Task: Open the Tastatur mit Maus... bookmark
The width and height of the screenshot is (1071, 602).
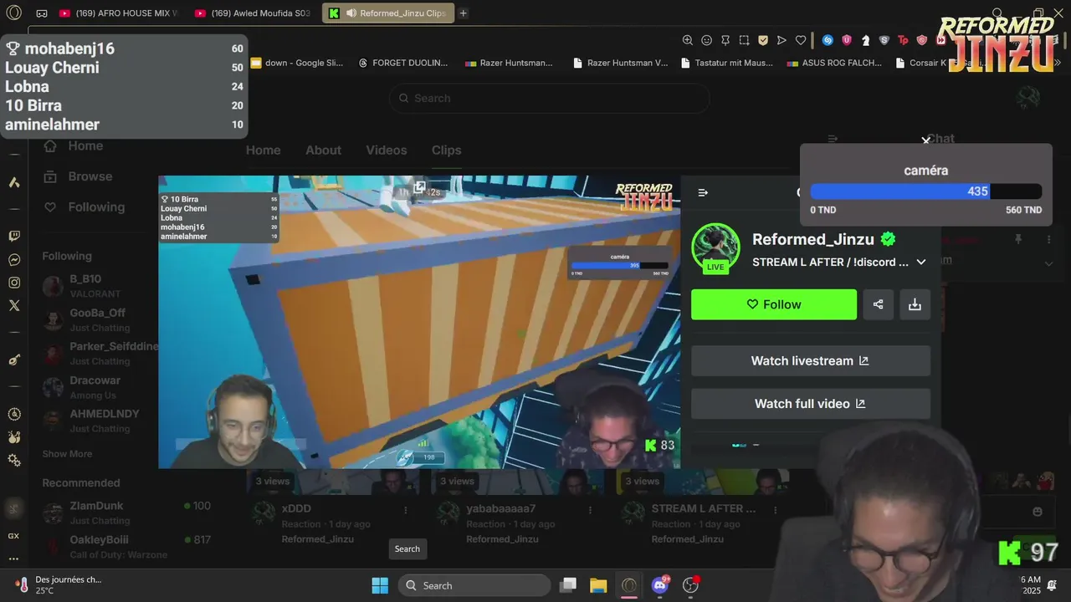Action: pyautogui.click(x=728, y=63)
